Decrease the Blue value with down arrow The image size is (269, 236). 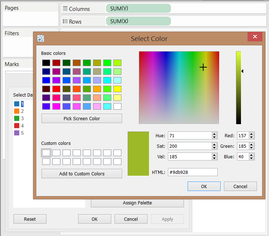(252, 158)
